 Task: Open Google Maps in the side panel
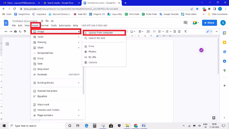coord(224,71)
